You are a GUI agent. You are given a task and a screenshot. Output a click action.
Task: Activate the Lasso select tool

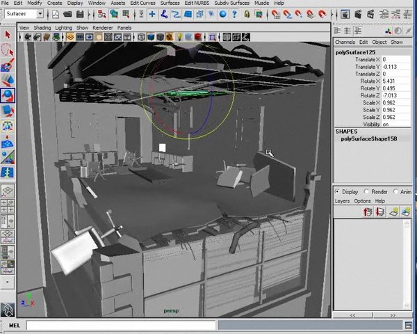coord(7,50)
